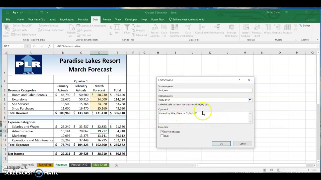Click the Changing cells input field
The height and width of the screenshot is (180, 321).
tap(203, 100)
